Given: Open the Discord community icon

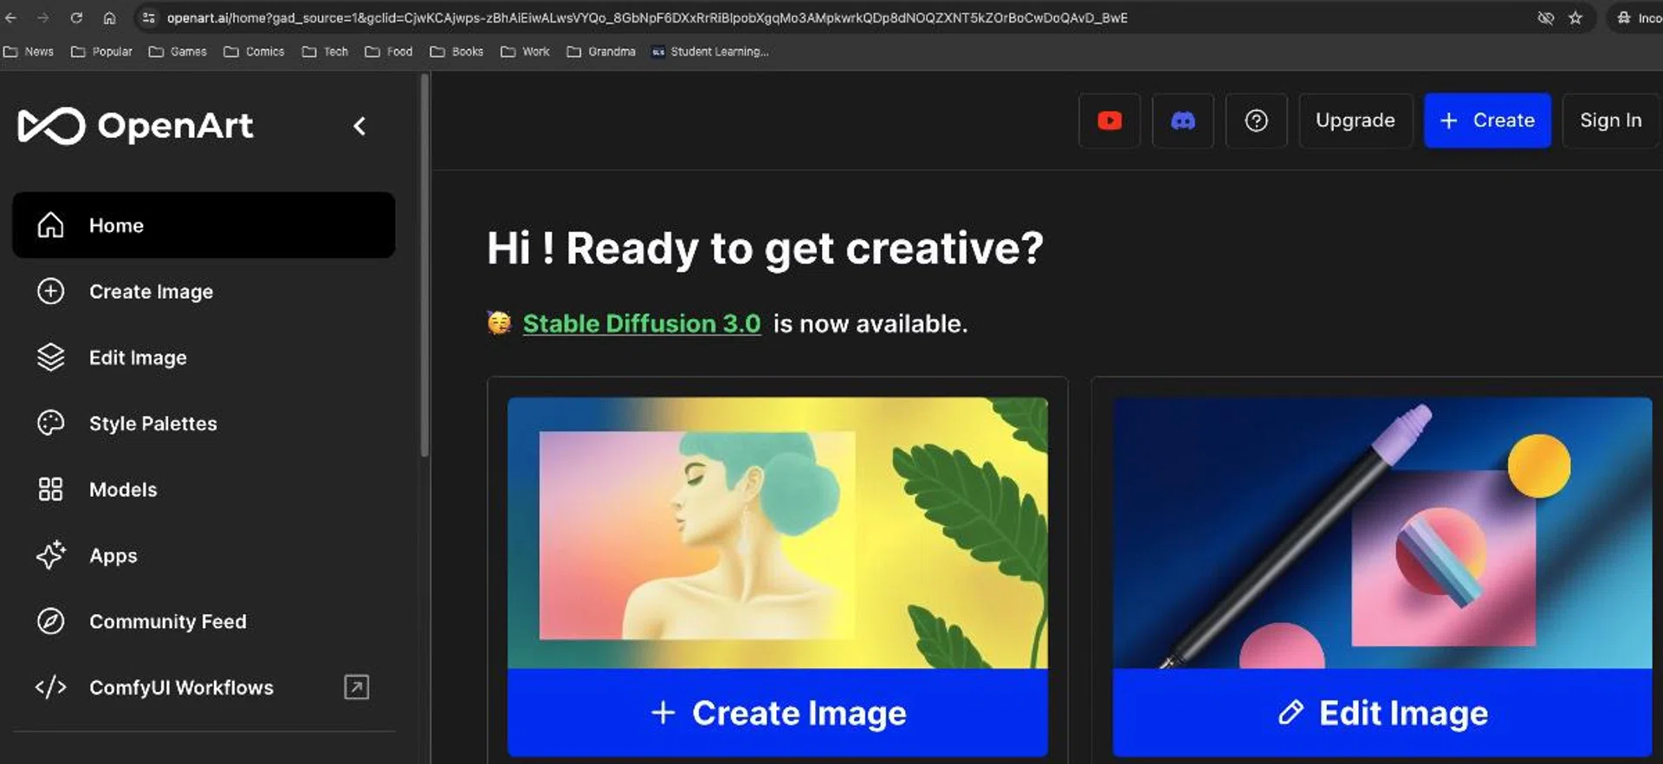Looking at the screenshot, I should click(x=1182, y=120).
